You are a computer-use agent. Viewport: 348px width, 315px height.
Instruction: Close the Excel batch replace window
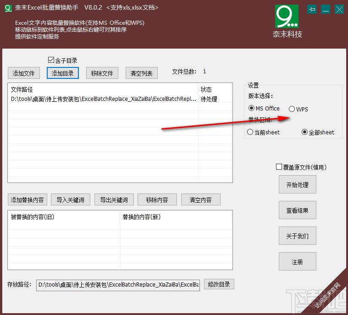[339, 9]
